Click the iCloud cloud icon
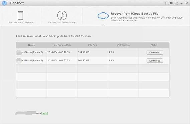 (103, 16)
